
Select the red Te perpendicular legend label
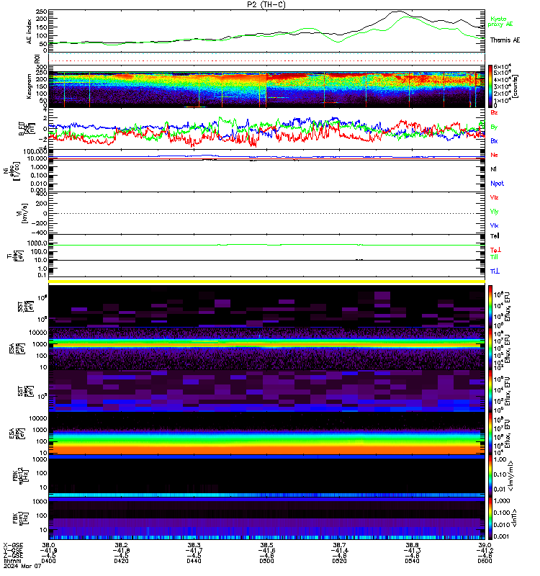[x=495, y=250]
